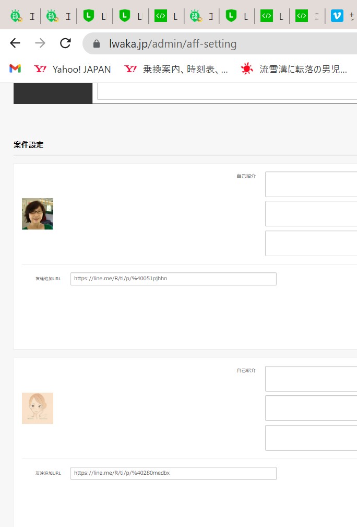Open the Gmail bookmark icon
The width and height of the screenshot is (357, 527).
pos(15,68)
